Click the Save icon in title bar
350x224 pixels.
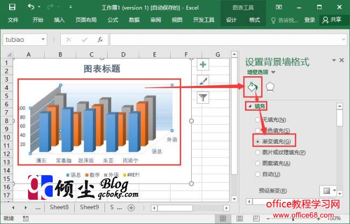coord(12,7)
